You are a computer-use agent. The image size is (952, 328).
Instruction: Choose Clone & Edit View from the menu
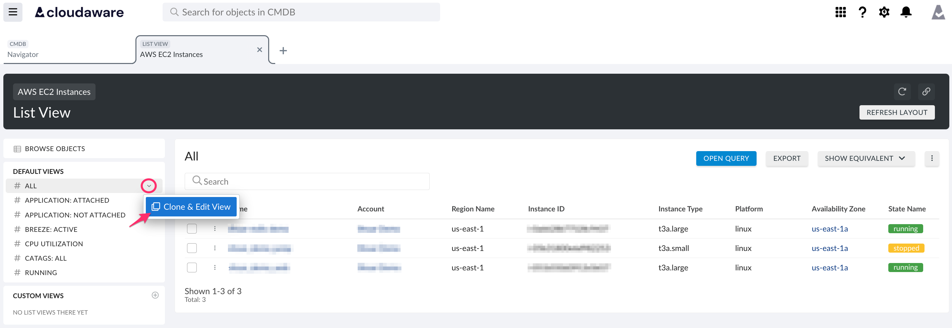pos(191,206)
